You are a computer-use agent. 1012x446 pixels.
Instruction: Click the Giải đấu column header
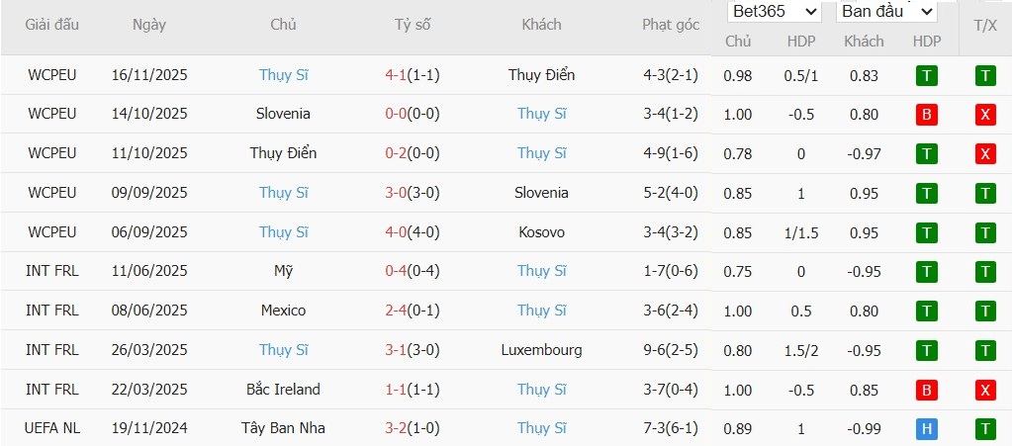pos(52,25)
